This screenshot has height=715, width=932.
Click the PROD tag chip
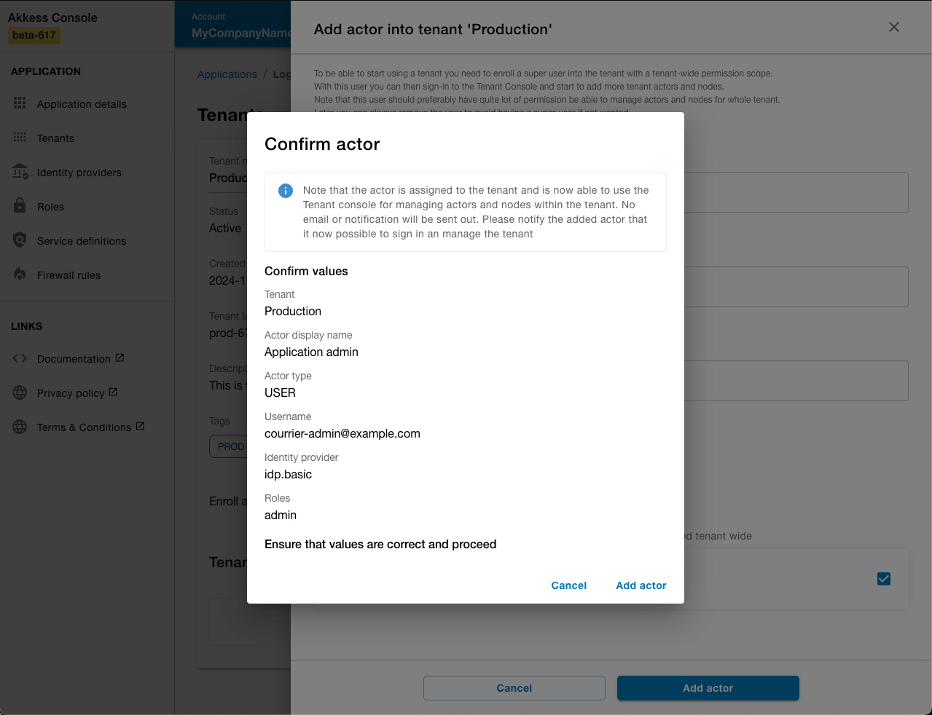tap(230, 446)
